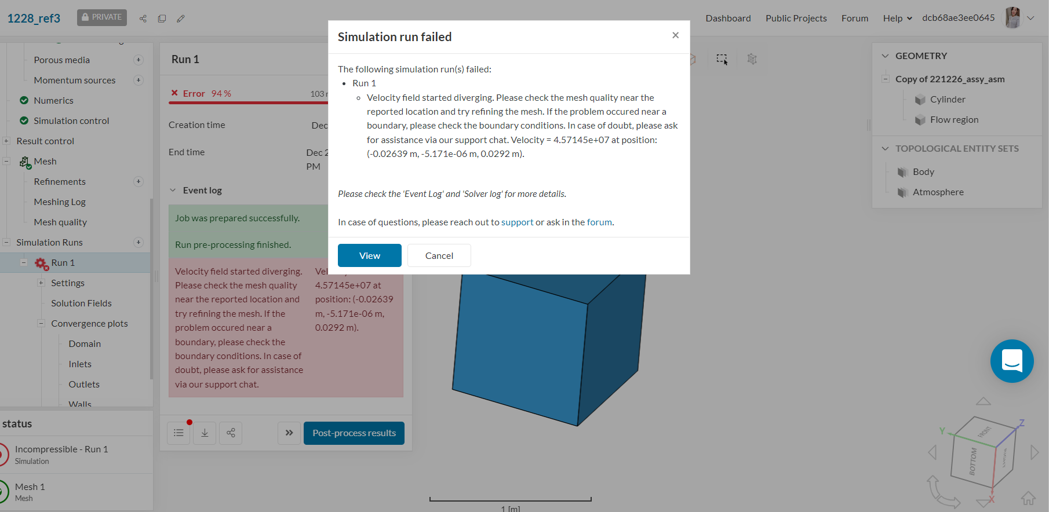Collapse the Event log section
Image resolution: width=1049 pixels, height=512 pixels.
pyautogui.click(x=173, y=191)
